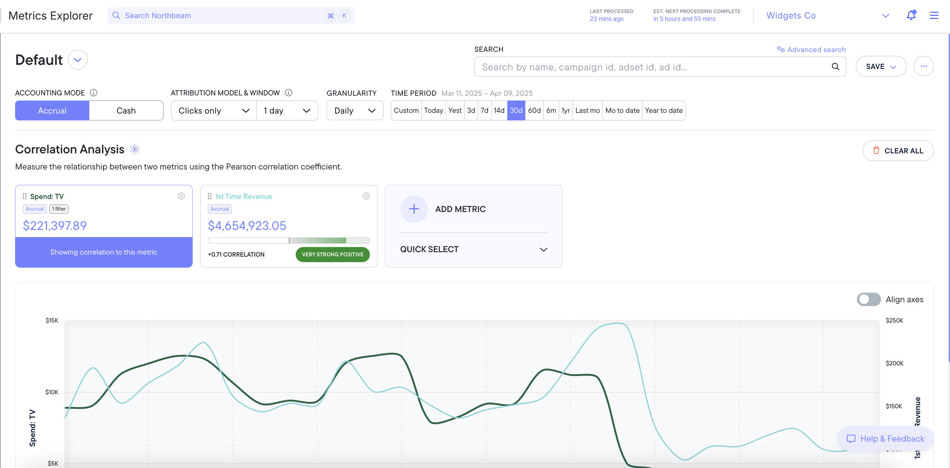
Task: Open the notifications bell
Action: (911, 15)
